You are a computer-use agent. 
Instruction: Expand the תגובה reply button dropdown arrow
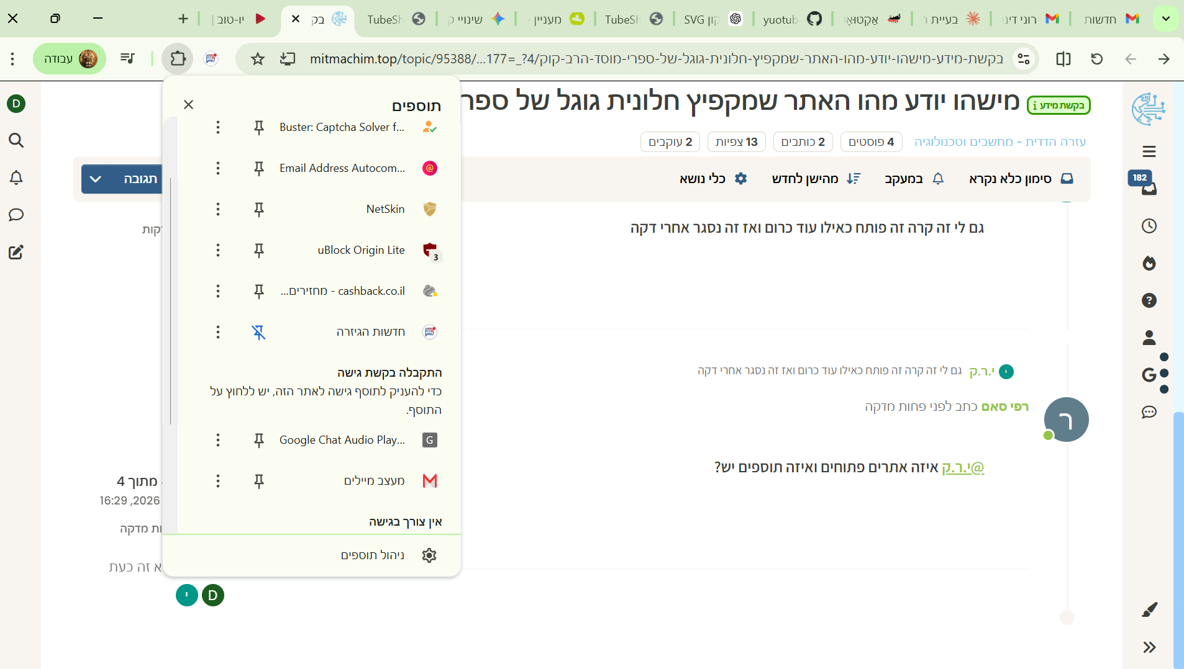tap(96, 179)
